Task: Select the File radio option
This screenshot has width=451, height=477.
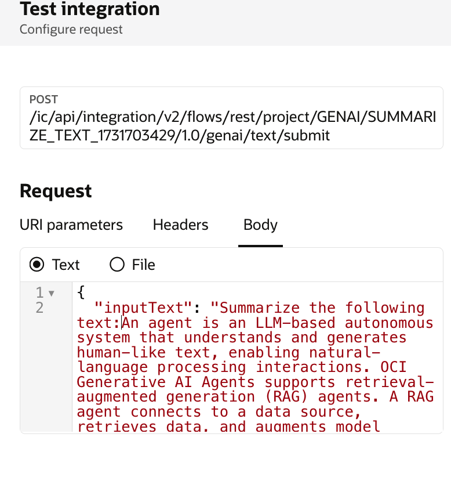Action: click(x=117, y=265)
